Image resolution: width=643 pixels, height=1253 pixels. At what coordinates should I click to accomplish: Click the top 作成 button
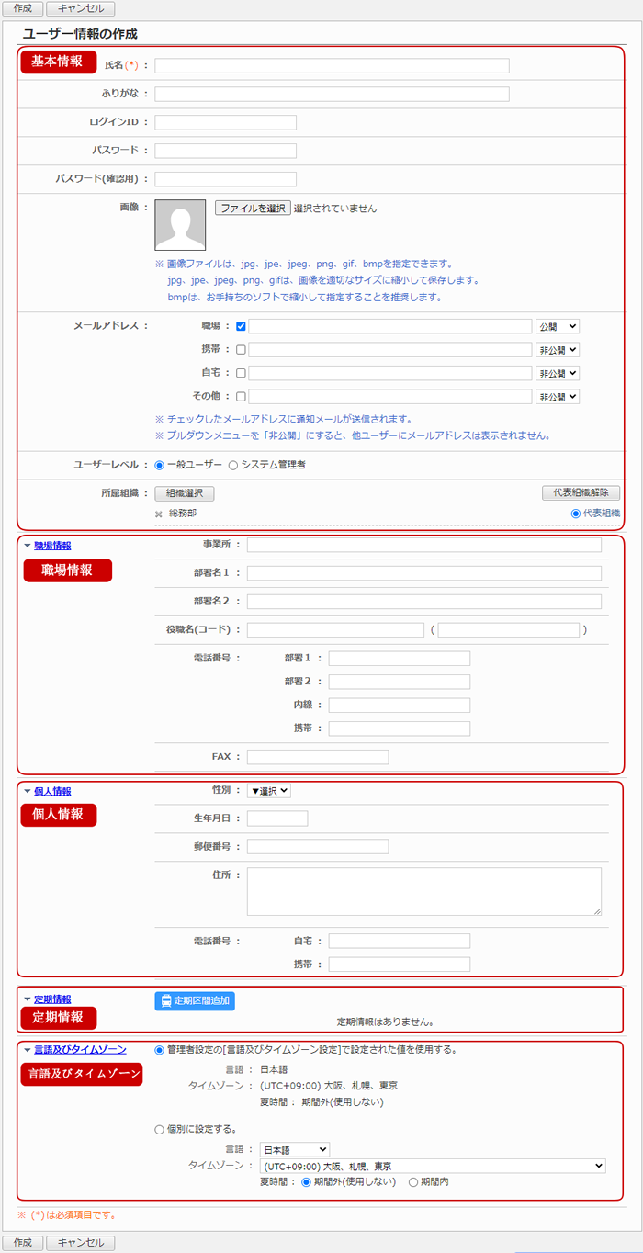(23, 8)
